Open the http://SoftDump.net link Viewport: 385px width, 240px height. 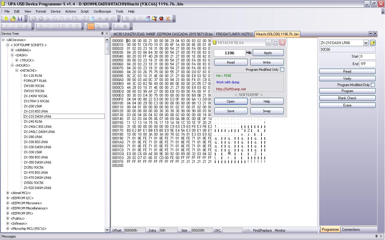[231, 89]
